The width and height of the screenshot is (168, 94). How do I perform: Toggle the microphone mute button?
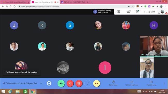click(x=70, y=83)
